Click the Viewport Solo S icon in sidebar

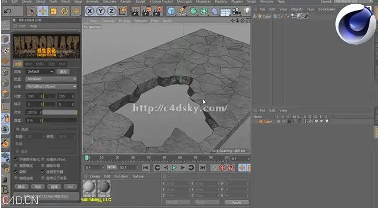(x=5, y=129)
